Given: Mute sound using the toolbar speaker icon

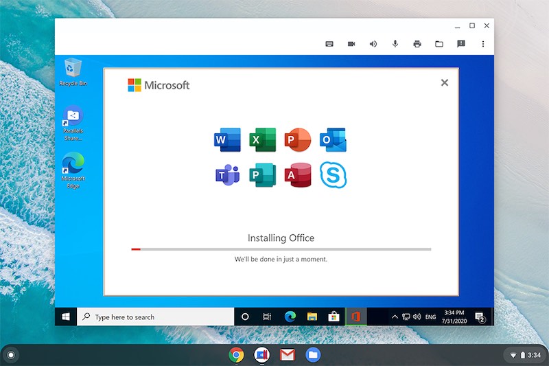Looking at the screenshot, I should pyautogui.click(x=373, y=44).
